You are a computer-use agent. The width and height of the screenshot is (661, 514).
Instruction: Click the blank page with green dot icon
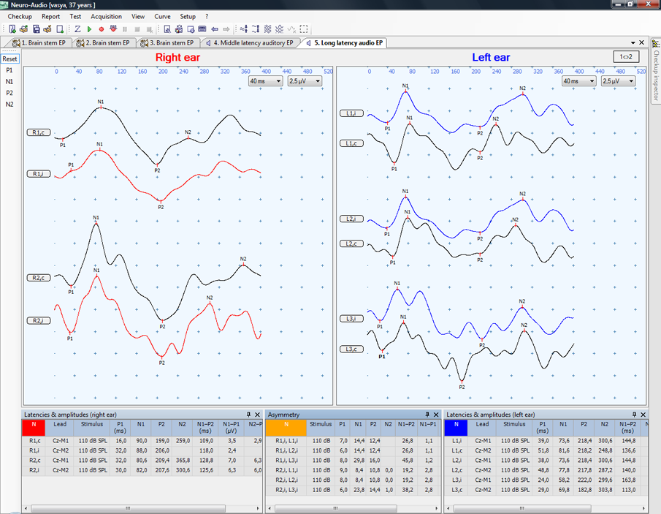click(60, 29)
